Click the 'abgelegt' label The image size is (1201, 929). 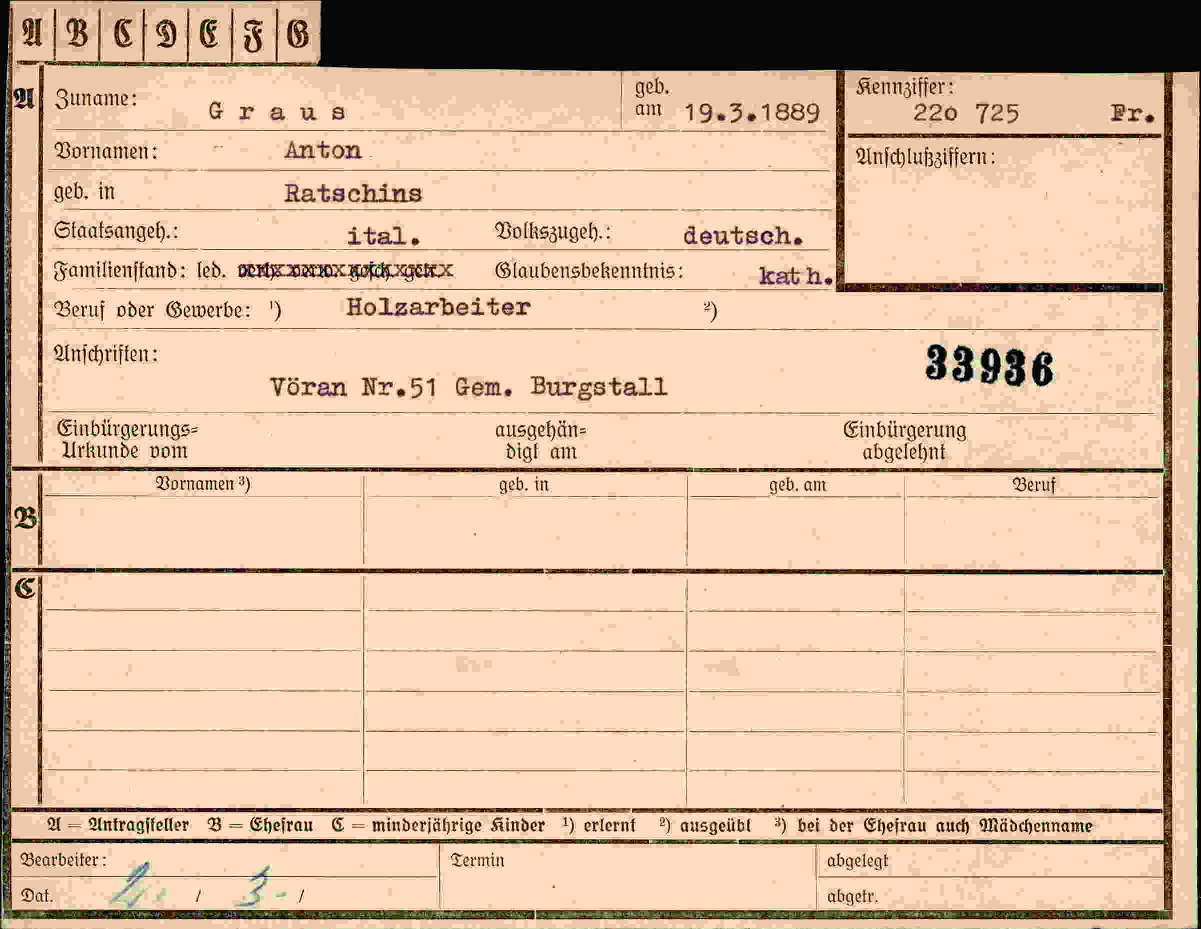857,861
